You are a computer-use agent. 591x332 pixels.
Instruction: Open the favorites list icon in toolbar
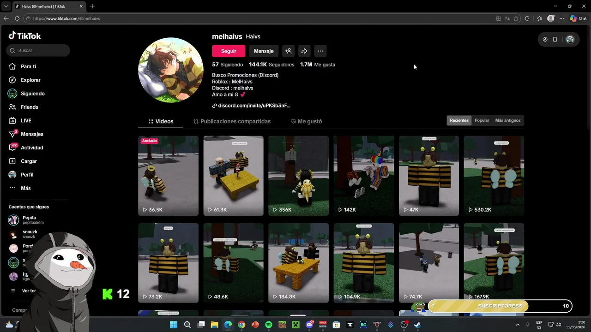coord(539,18)
